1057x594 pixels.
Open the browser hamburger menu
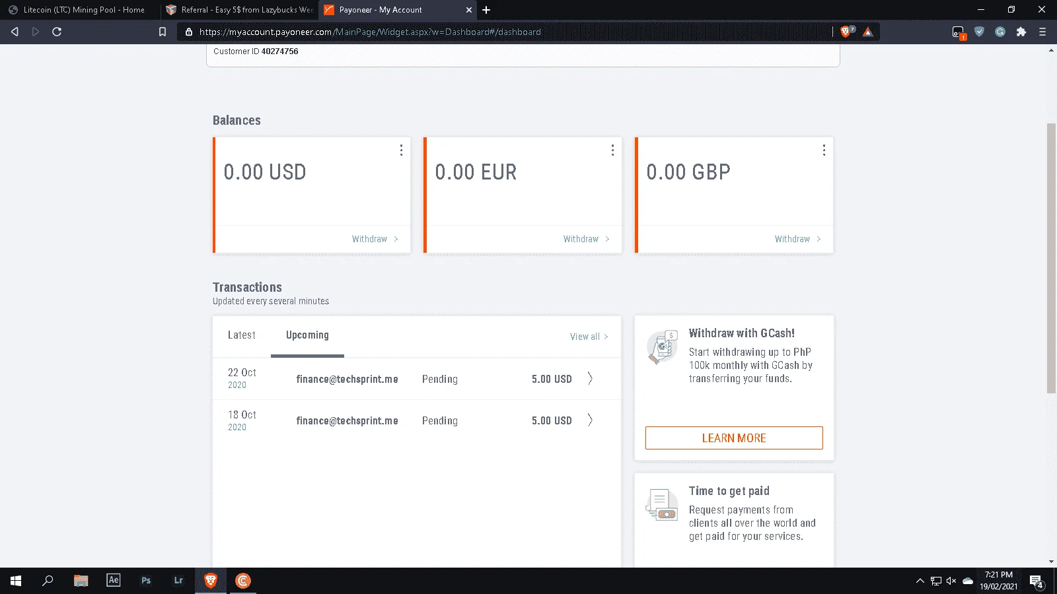[x=1042, y=32]
